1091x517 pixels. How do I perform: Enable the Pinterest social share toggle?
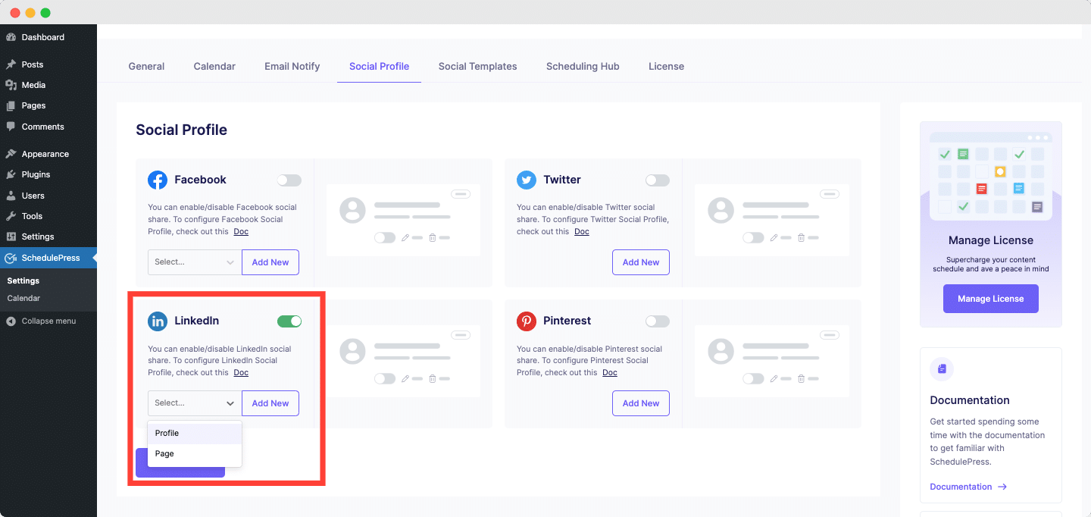pyautogui.click(x=658, y=321)
